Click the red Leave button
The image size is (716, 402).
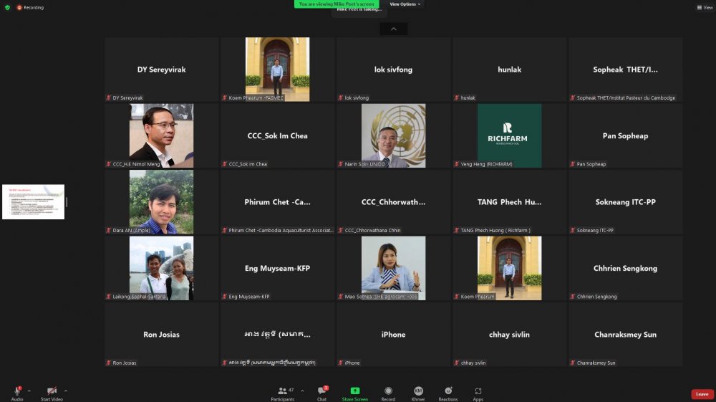tap(702, 394)
